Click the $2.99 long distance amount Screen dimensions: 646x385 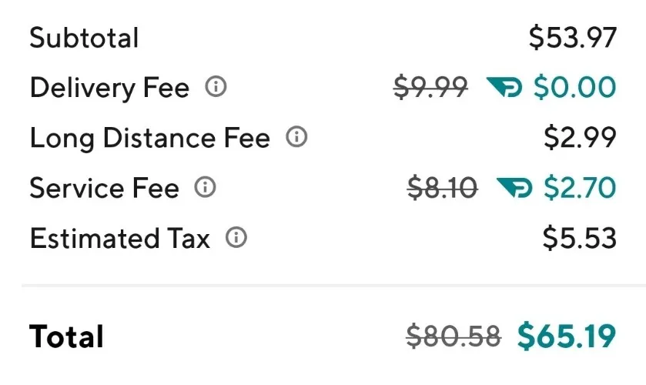[580, 139]
